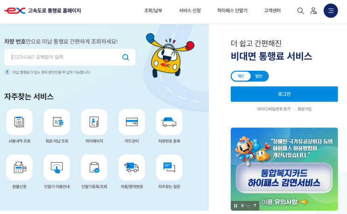
Task: Open the 조회/납부 menu
Action: 153,11
